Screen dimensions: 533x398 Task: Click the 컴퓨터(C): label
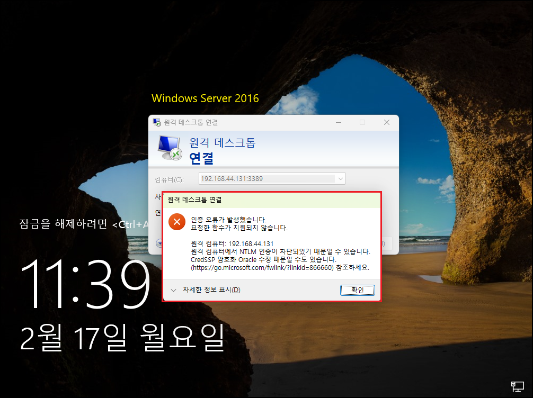[x=169, y=179]
